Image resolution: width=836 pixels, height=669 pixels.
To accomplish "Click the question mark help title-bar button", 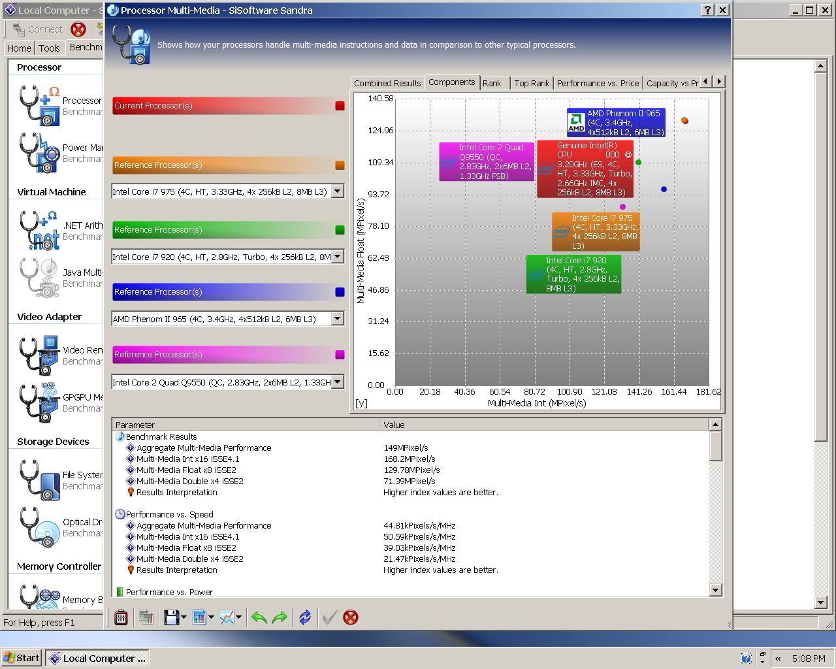I will [707, 10].
